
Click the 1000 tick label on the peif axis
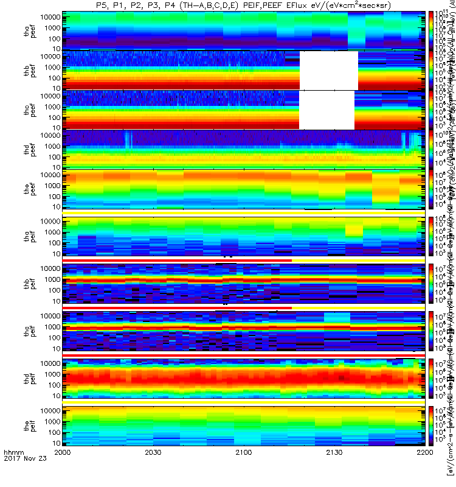coord(52,422)
